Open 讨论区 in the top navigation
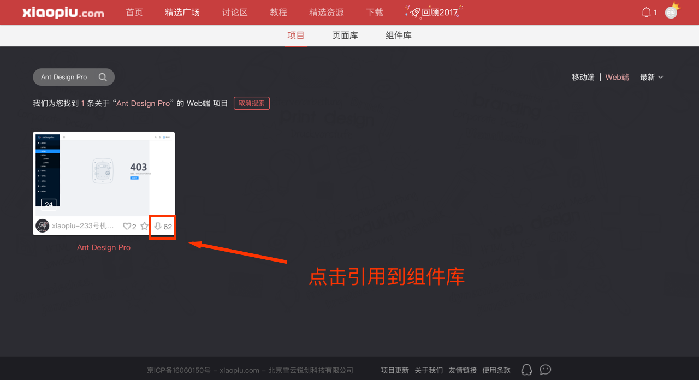This screenshot has width=699, height=380. (x=235, y=12)
